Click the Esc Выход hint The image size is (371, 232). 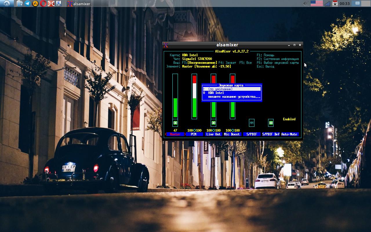(x=265, y=66)
